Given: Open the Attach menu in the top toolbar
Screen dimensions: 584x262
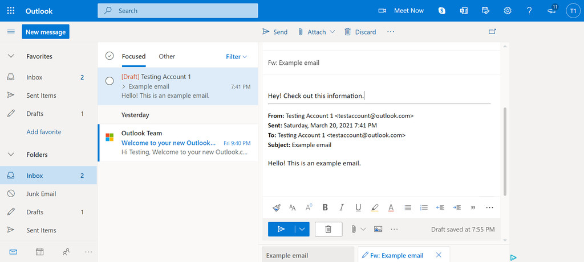Looking at the screenshot, I should point(316,32).
